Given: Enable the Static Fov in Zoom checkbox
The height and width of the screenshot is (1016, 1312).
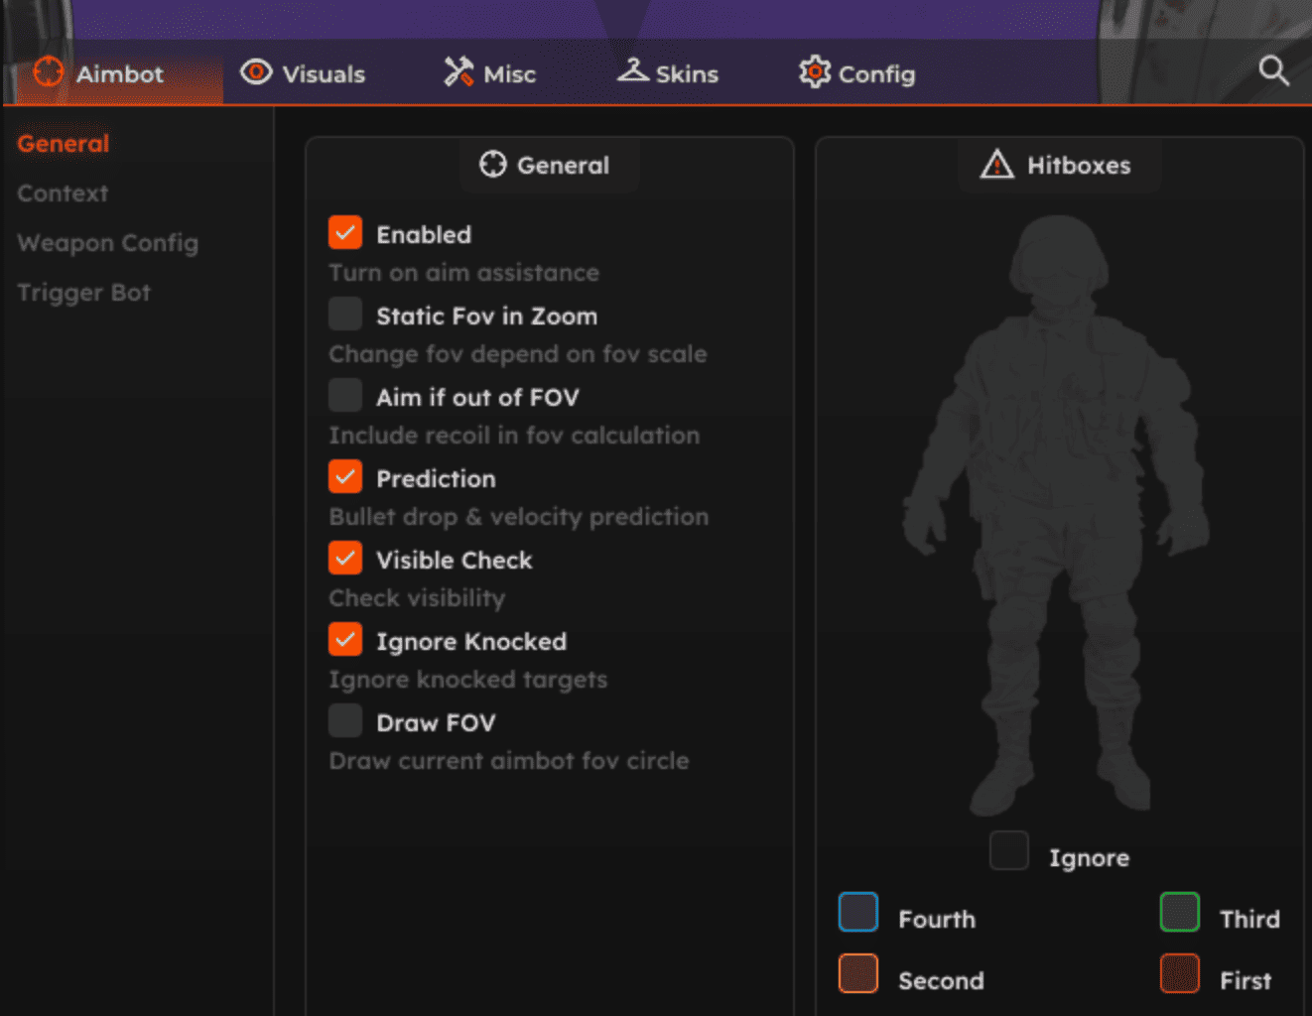Looking at the screenshot, I should [345, 315].
